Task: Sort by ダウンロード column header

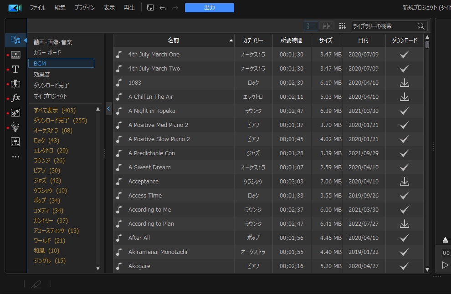Action: [405, 40]
